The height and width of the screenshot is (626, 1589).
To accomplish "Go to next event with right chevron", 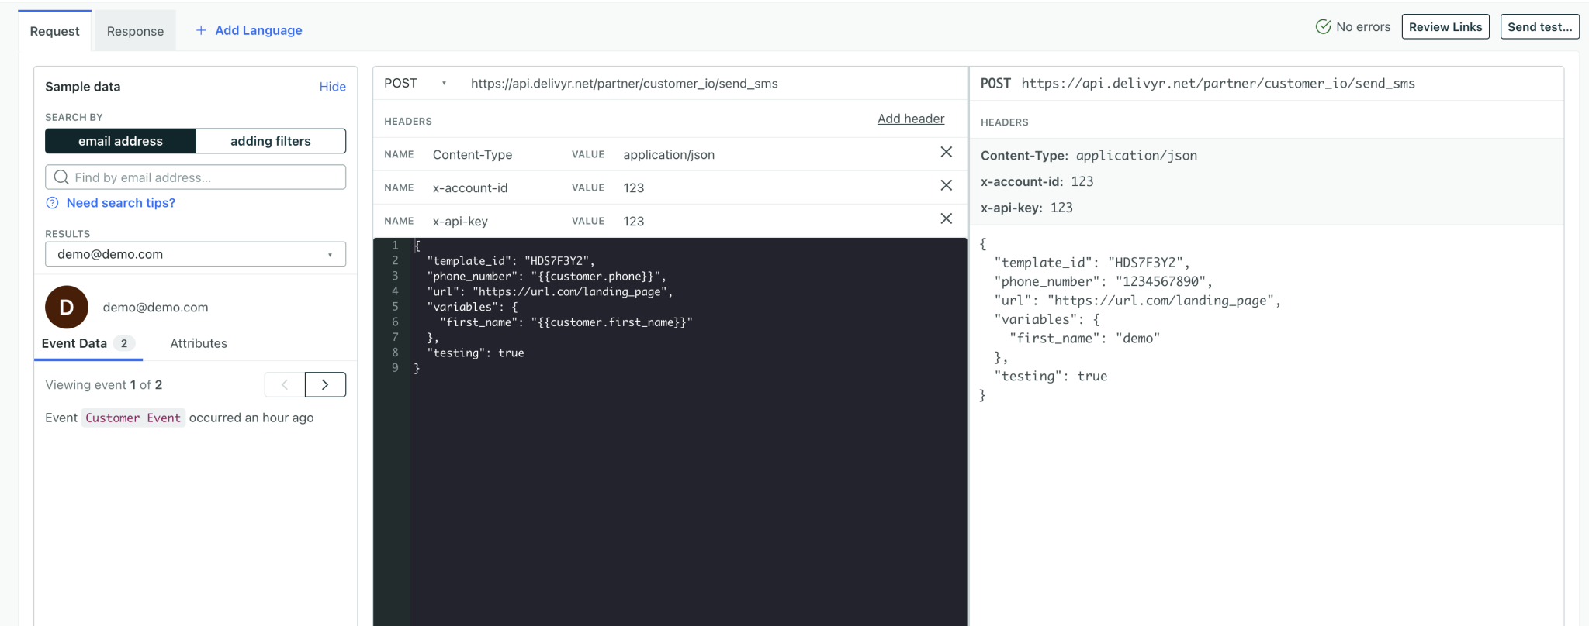I will click(325, 384).
